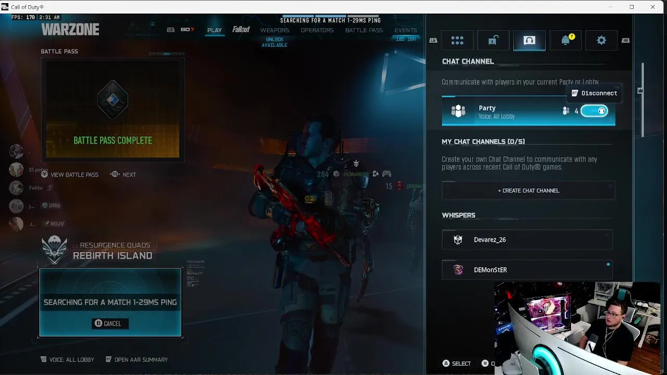
Task: Click El potro's avatar
Action: click(16, 170)
